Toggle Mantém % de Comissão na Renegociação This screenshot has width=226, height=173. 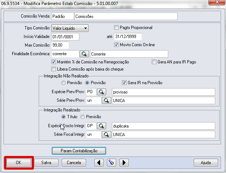click(x=53, y=62)
